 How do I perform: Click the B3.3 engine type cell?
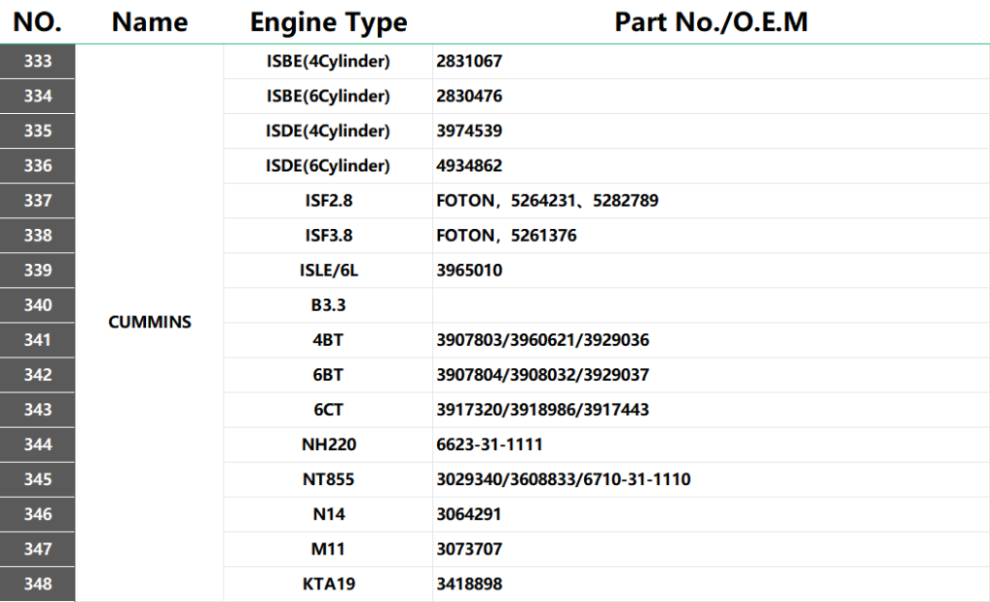pyautogui.click(x=329, y=304)
